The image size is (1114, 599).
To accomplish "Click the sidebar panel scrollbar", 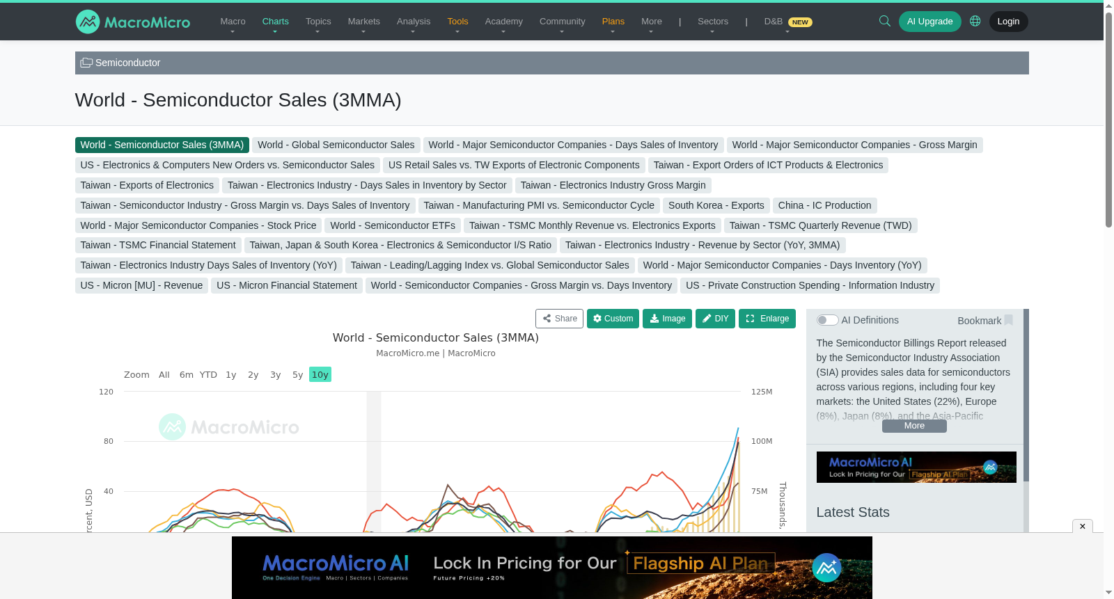I will pos(1026,395).
